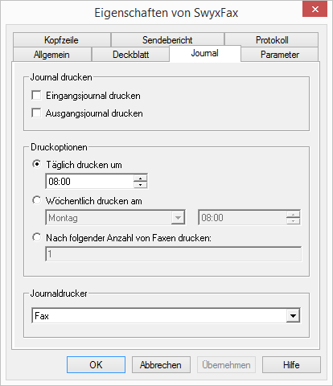Viewport: 333px width, 386px height.
Task: Select Täglich drucken um option
Action: click(x=36, y=164)
